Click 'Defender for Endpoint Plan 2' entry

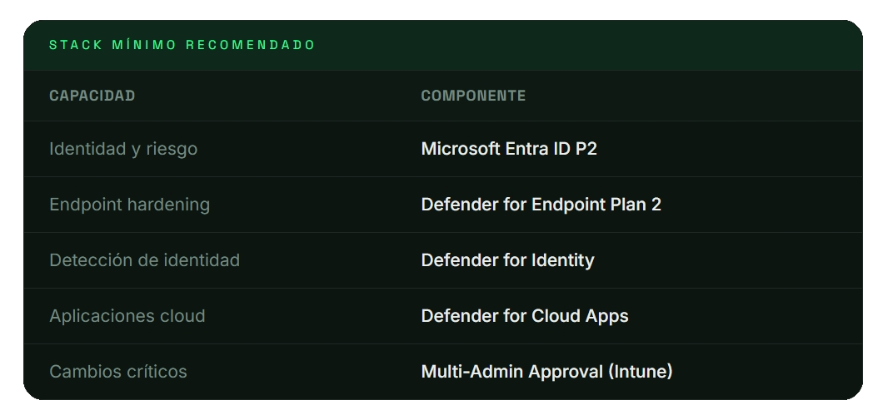tap(541, 205)
